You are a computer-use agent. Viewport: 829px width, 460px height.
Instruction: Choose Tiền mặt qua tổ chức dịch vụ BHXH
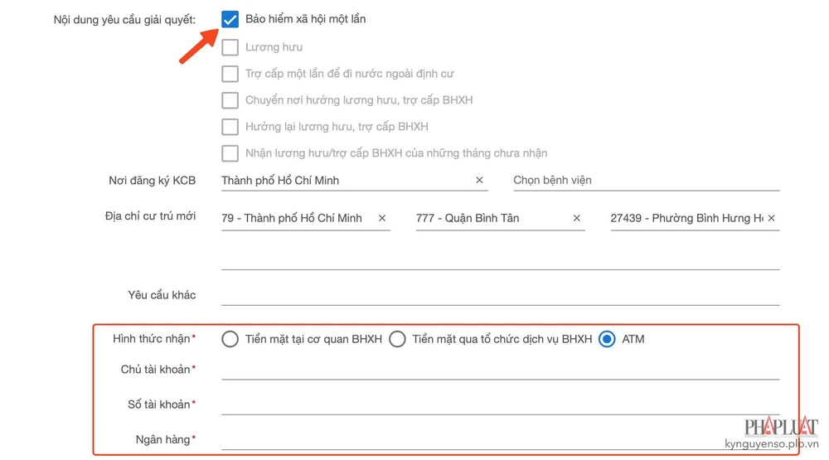(398, 339)
